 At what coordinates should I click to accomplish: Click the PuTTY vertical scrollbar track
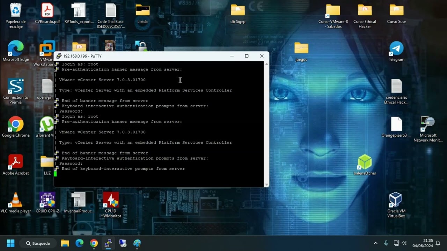tap(266, 124)
